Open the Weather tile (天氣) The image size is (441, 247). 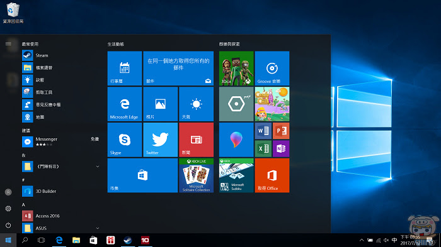[x=196, y=104]
